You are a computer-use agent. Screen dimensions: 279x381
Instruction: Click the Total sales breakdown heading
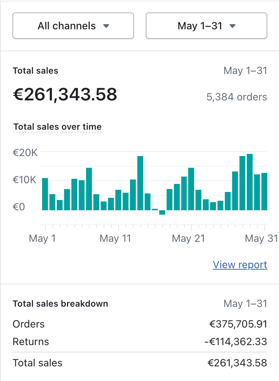pos(60,304)
